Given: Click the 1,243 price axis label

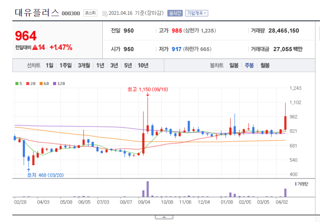Looking at the screenshot, I should click(x=295, y=88).
